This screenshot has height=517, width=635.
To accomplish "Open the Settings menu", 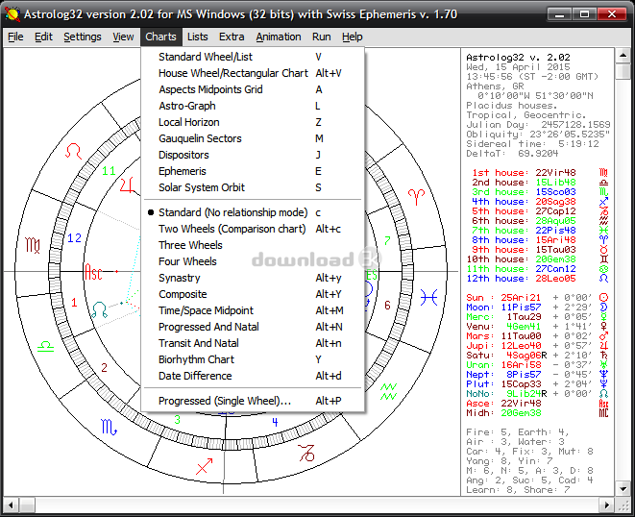I will [x=83, y=37].
